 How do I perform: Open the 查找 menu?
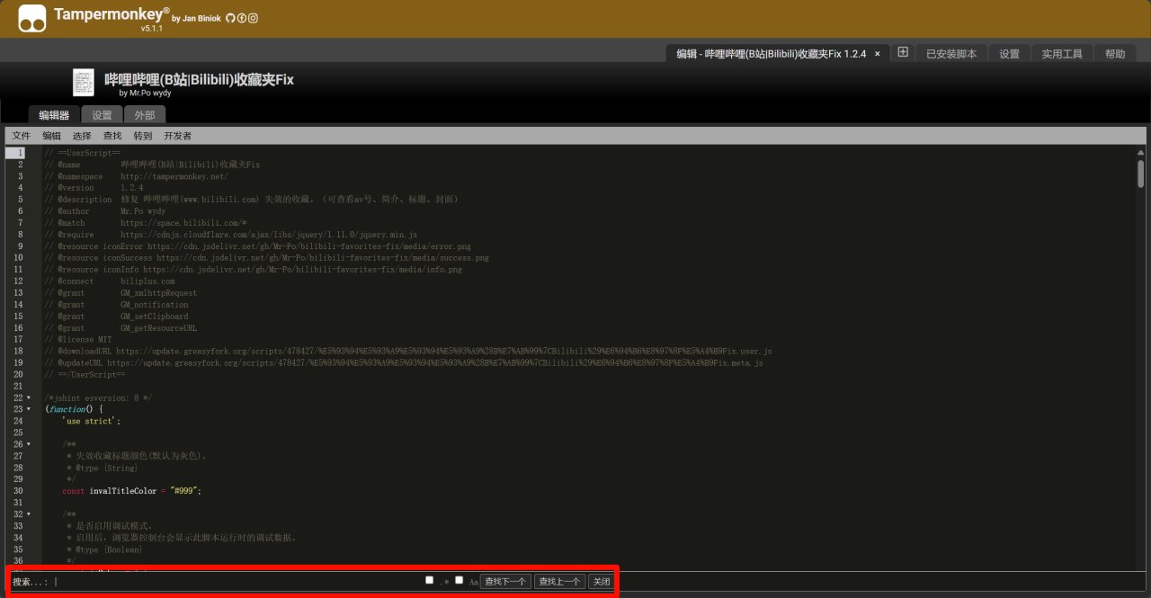[112, 136]
